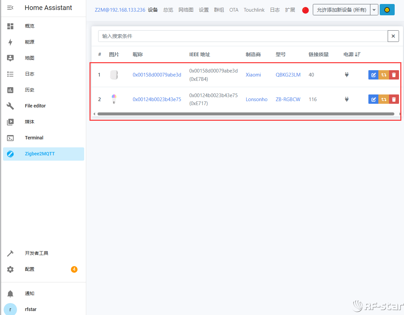Screen dimensions: 404x315
Task: Clear search with the X button
Action: pyautogui.click(x=393, y=36)
